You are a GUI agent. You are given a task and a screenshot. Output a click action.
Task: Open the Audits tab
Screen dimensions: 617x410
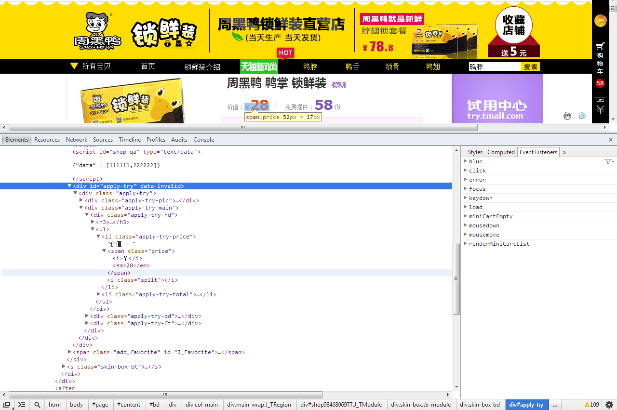click(179, 140)
